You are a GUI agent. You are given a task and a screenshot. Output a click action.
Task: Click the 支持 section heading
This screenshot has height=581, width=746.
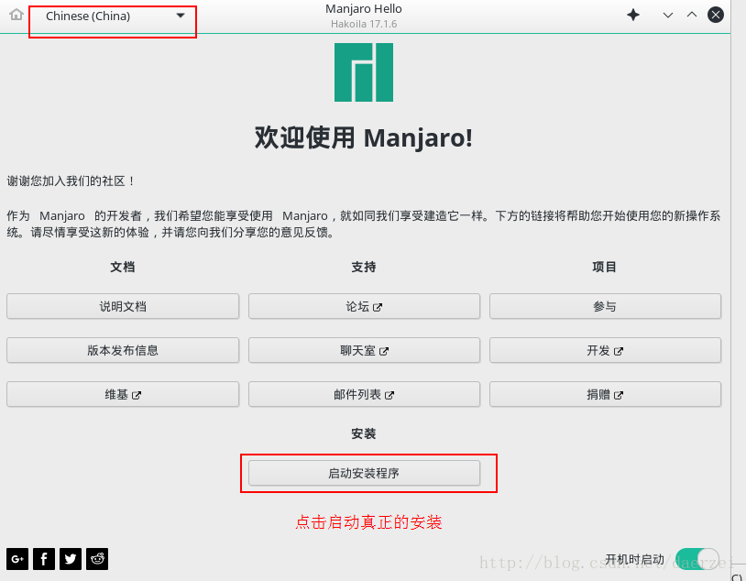(x=364, y=267)
